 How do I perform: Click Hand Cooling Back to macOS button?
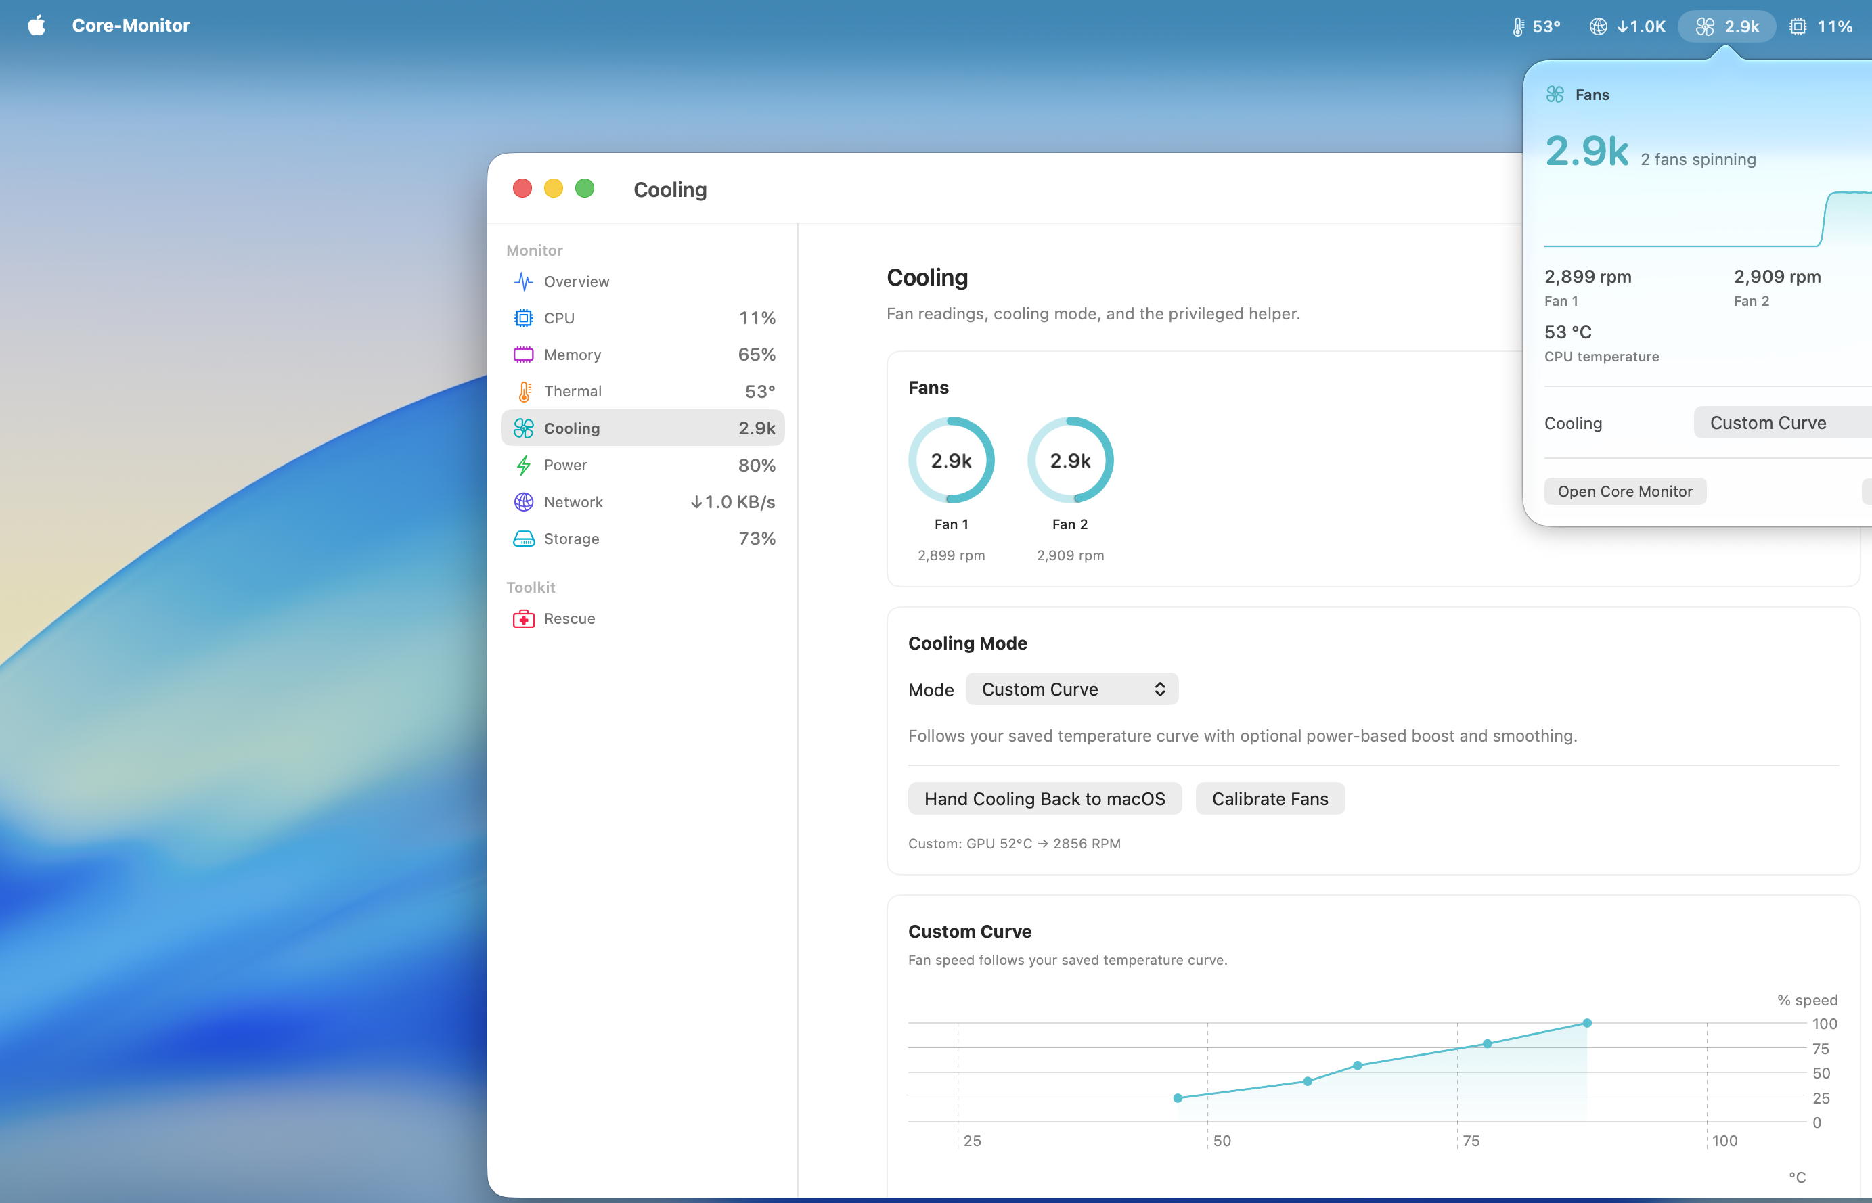(1044, 798)
